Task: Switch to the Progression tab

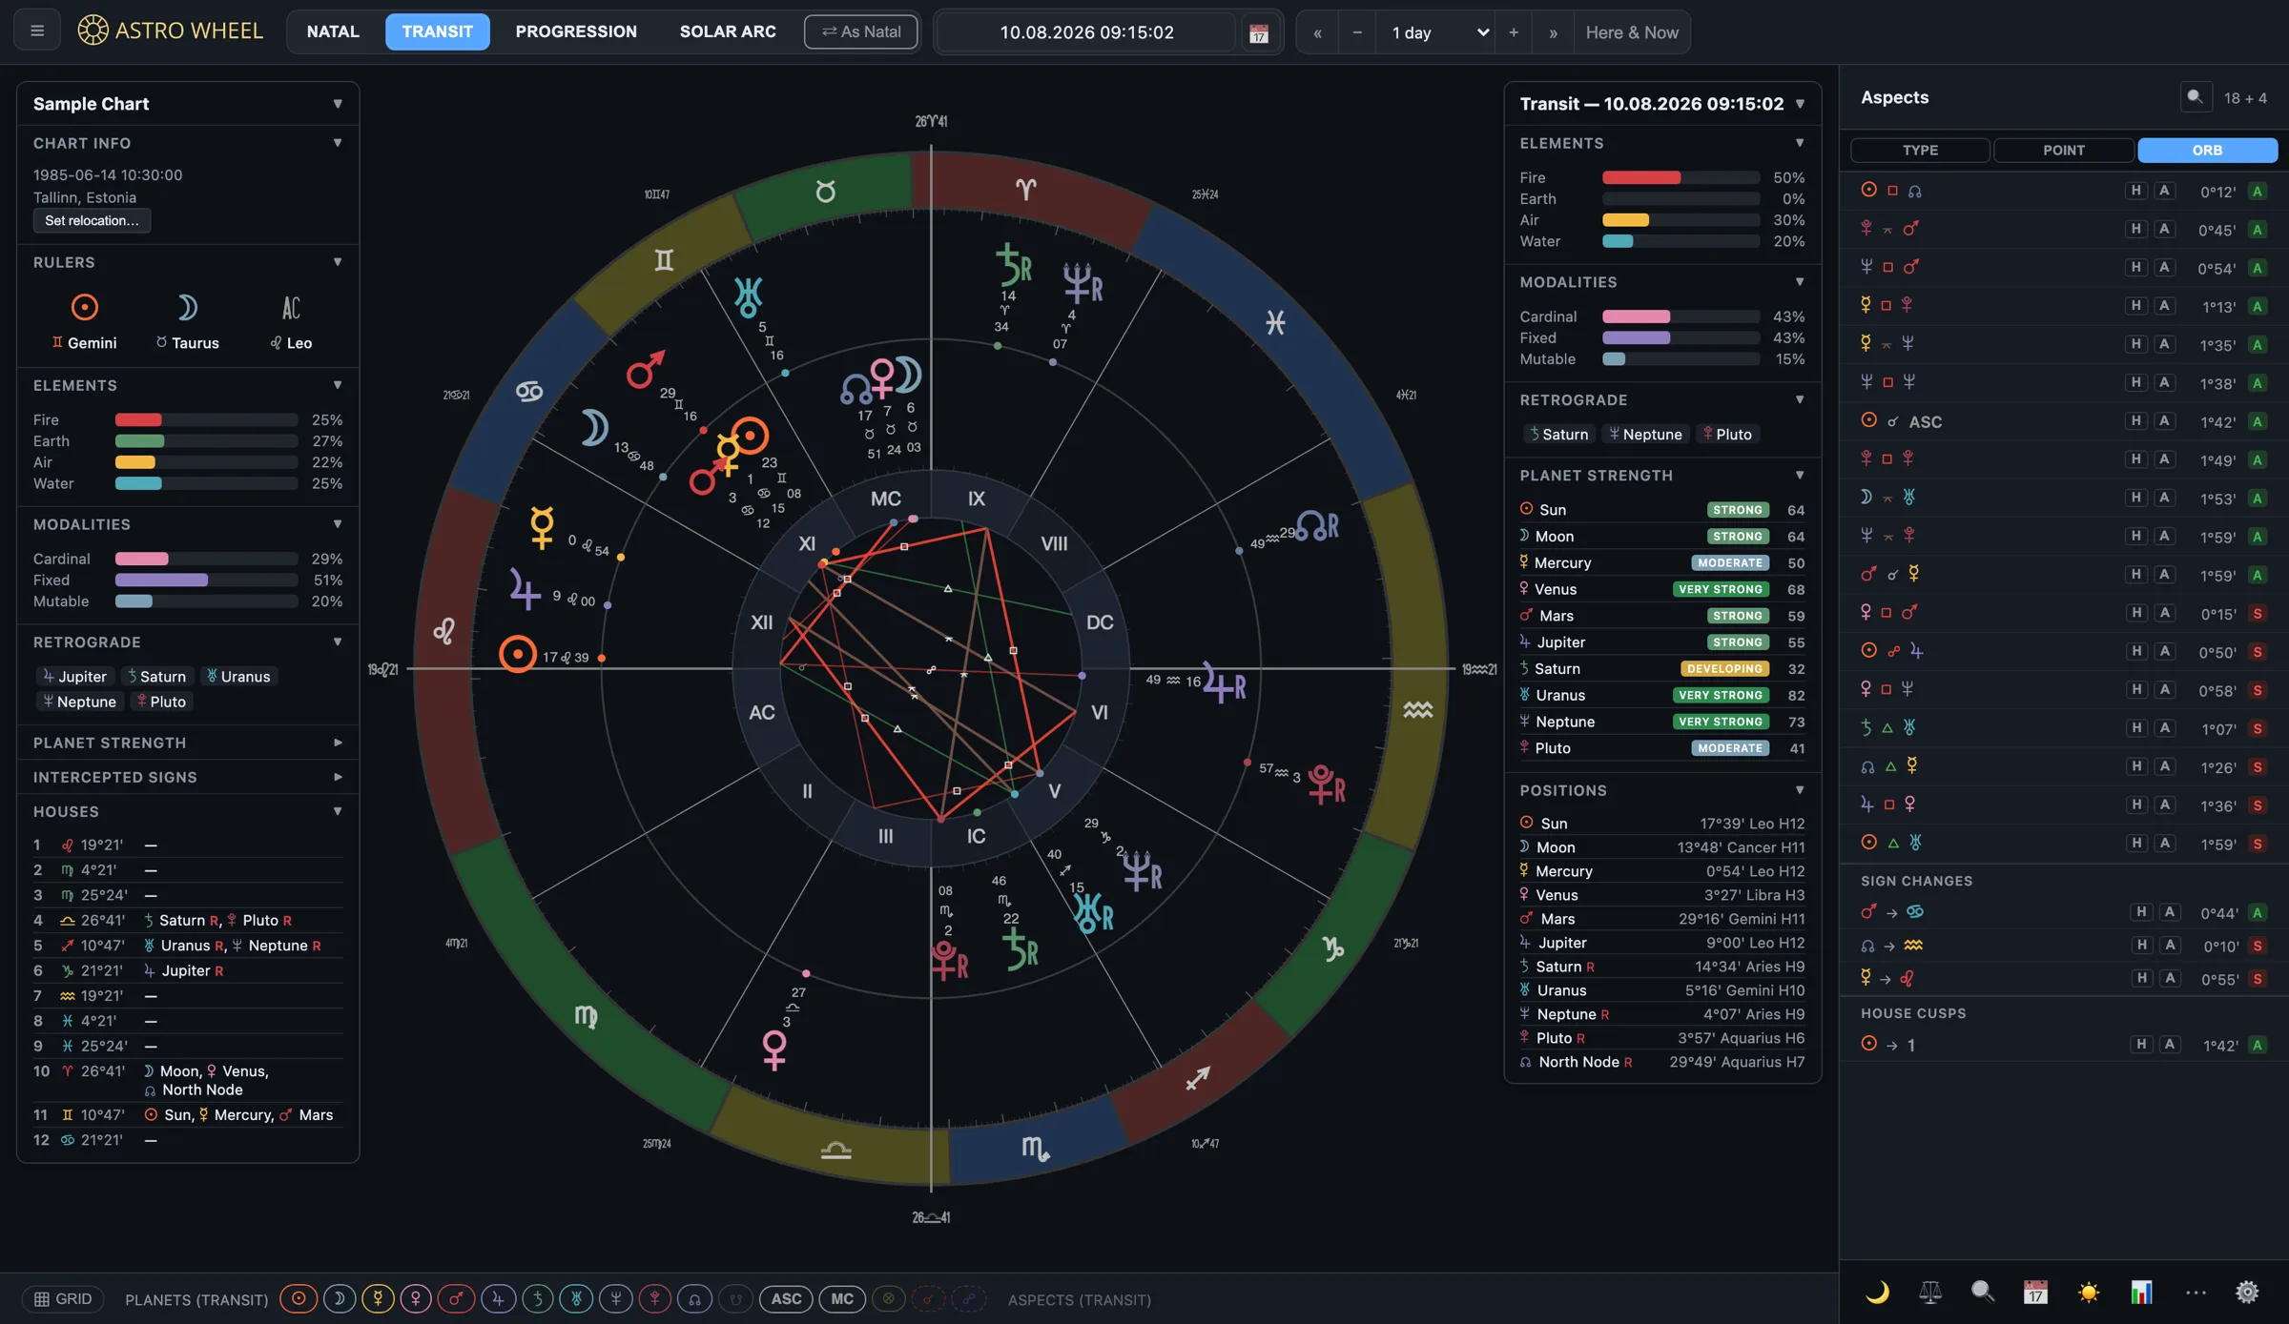Action: (576, 31)
